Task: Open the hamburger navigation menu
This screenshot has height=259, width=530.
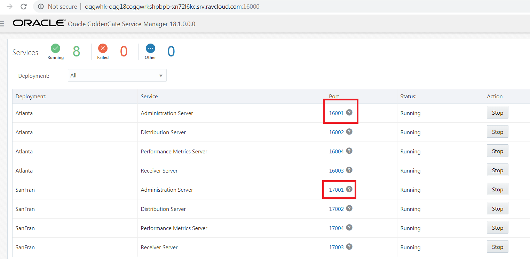Action: point(2,24)
